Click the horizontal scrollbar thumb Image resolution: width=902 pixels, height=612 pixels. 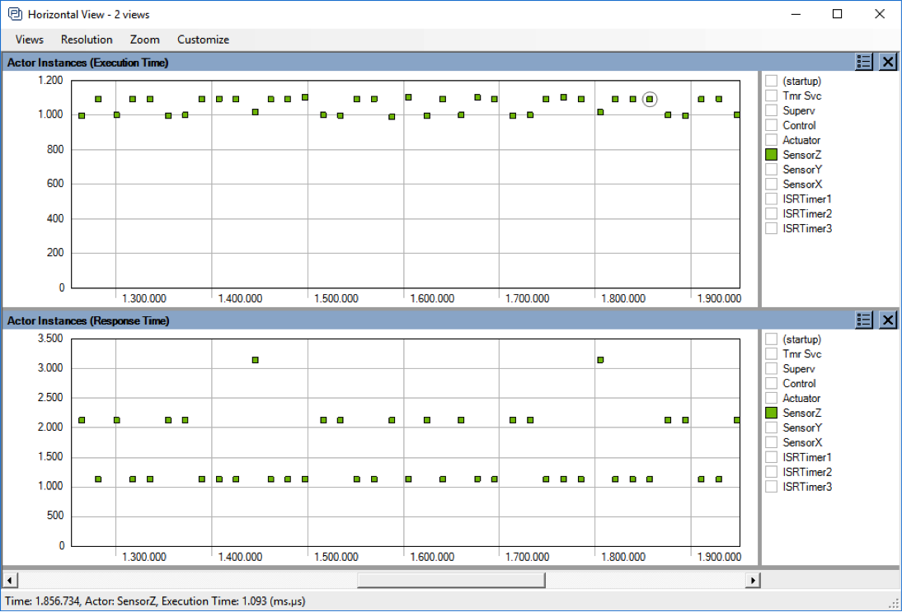[x=451, y=580]
